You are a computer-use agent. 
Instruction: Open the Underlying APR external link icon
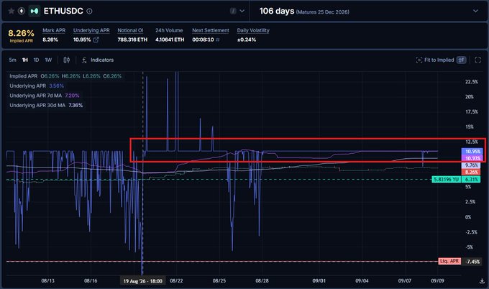[x=96, y=40]
